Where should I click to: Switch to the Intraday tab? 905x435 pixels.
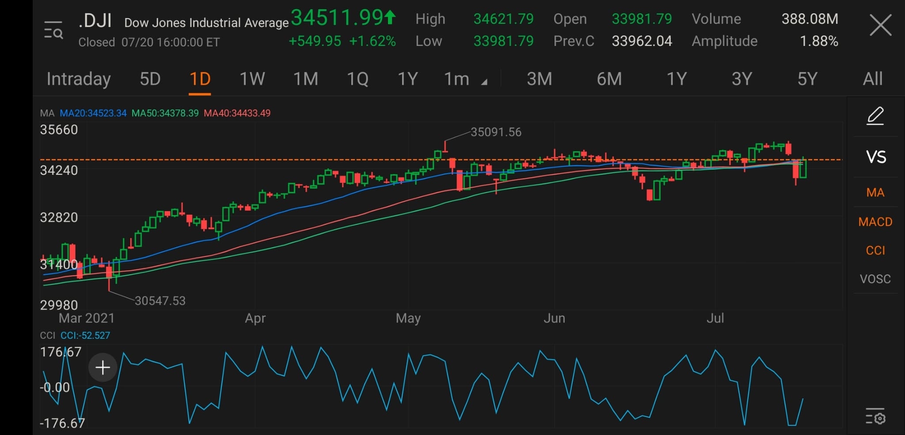[x=79, y=79]
